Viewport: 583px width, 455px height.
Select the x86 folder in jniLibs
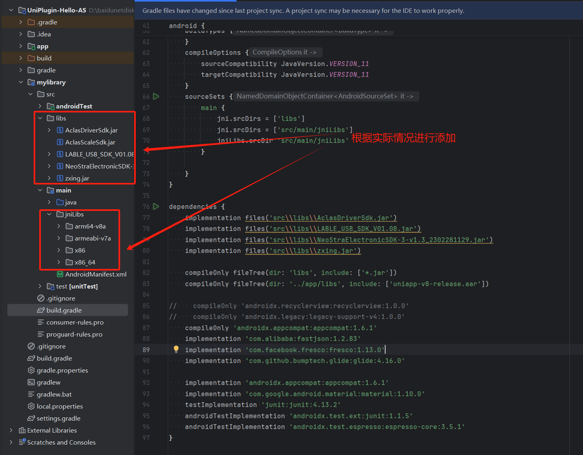[80, 250]
